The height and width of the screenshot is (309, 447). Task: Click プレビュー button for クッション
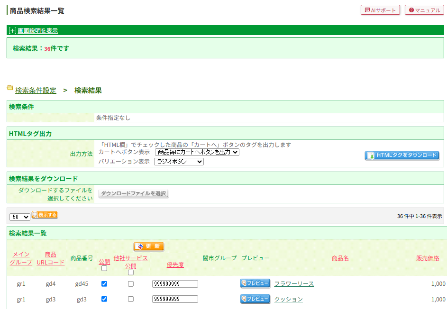pos(255,299)
